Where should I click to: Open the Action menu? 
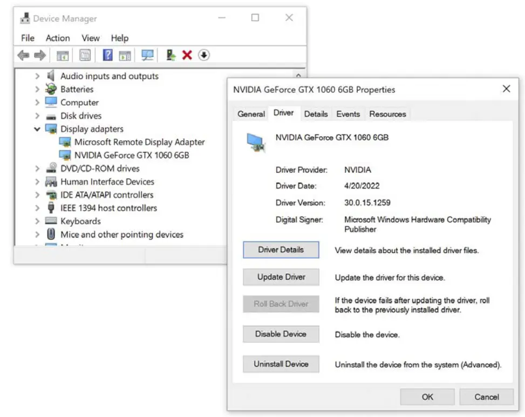pos(58,38)
